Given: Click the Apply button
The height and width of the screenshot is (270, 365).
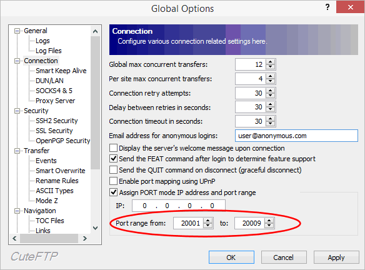Looking at the screenshot, I should click(336, 257).
